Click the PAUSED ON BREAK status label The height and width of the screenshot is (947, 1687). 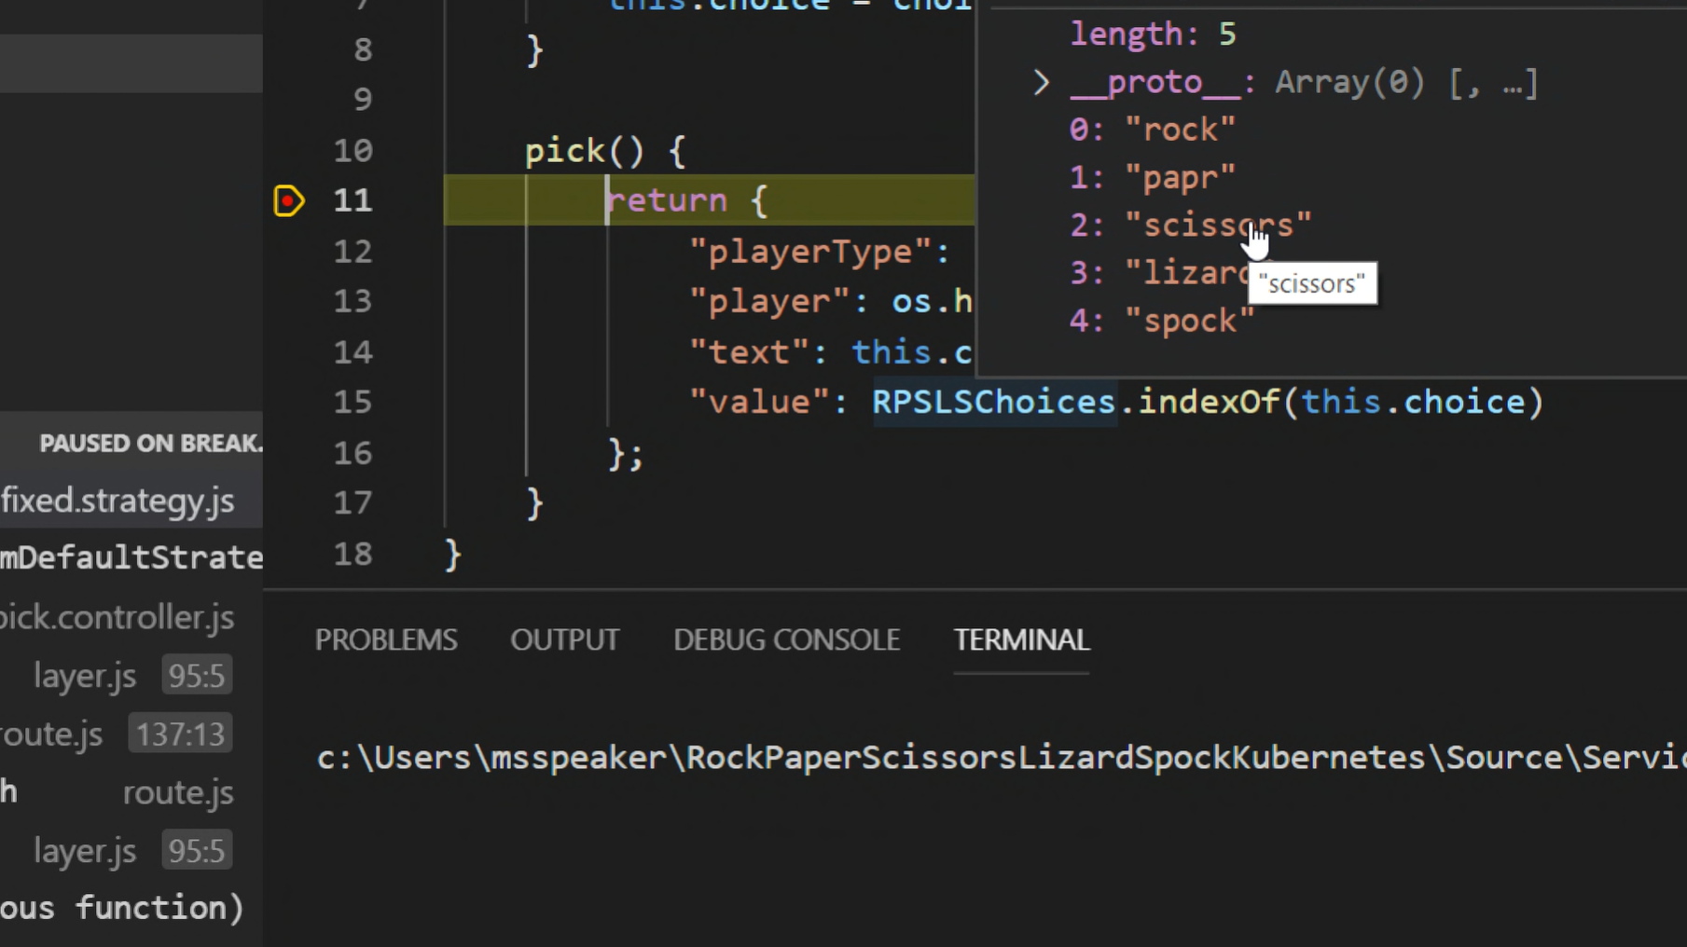150,443
